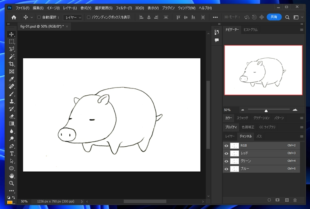This screenshot has height=209, width=310.
Task: Select the Frame tool
Action: tap(11, 72)
